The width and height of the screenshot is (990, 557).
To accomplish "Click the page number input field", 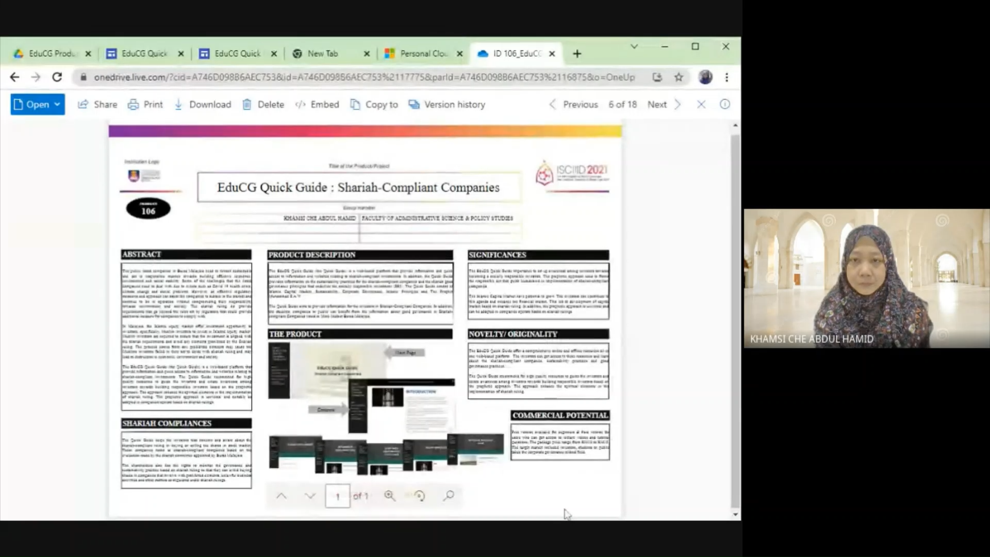I will coord(338,496).
